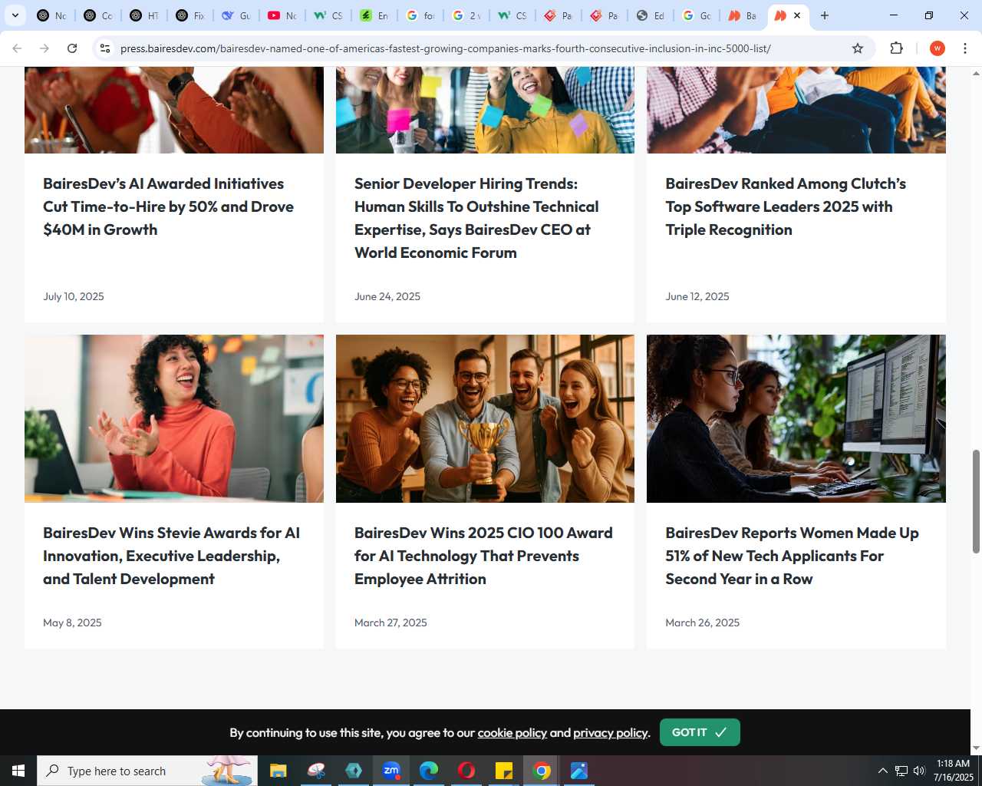This screenshot has width=982, height=786.
Task: Go back using the browser back arrow
Action: (x=17, y=48)
